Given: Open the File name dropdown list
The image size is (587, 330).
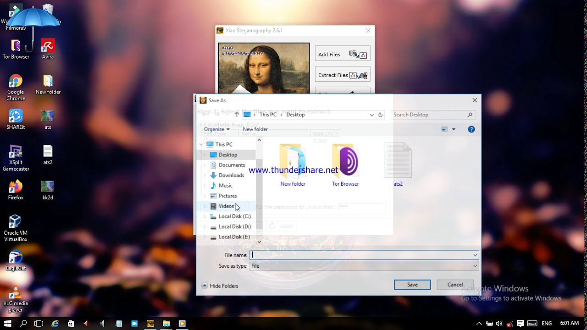Looking at the screenshot, I should 475,255.
